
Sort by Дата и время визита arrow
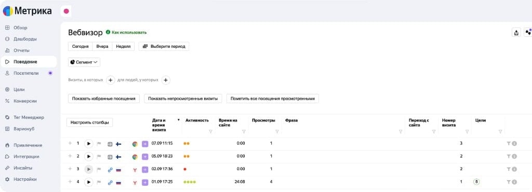pyautogui.click(x=179, y=120)
